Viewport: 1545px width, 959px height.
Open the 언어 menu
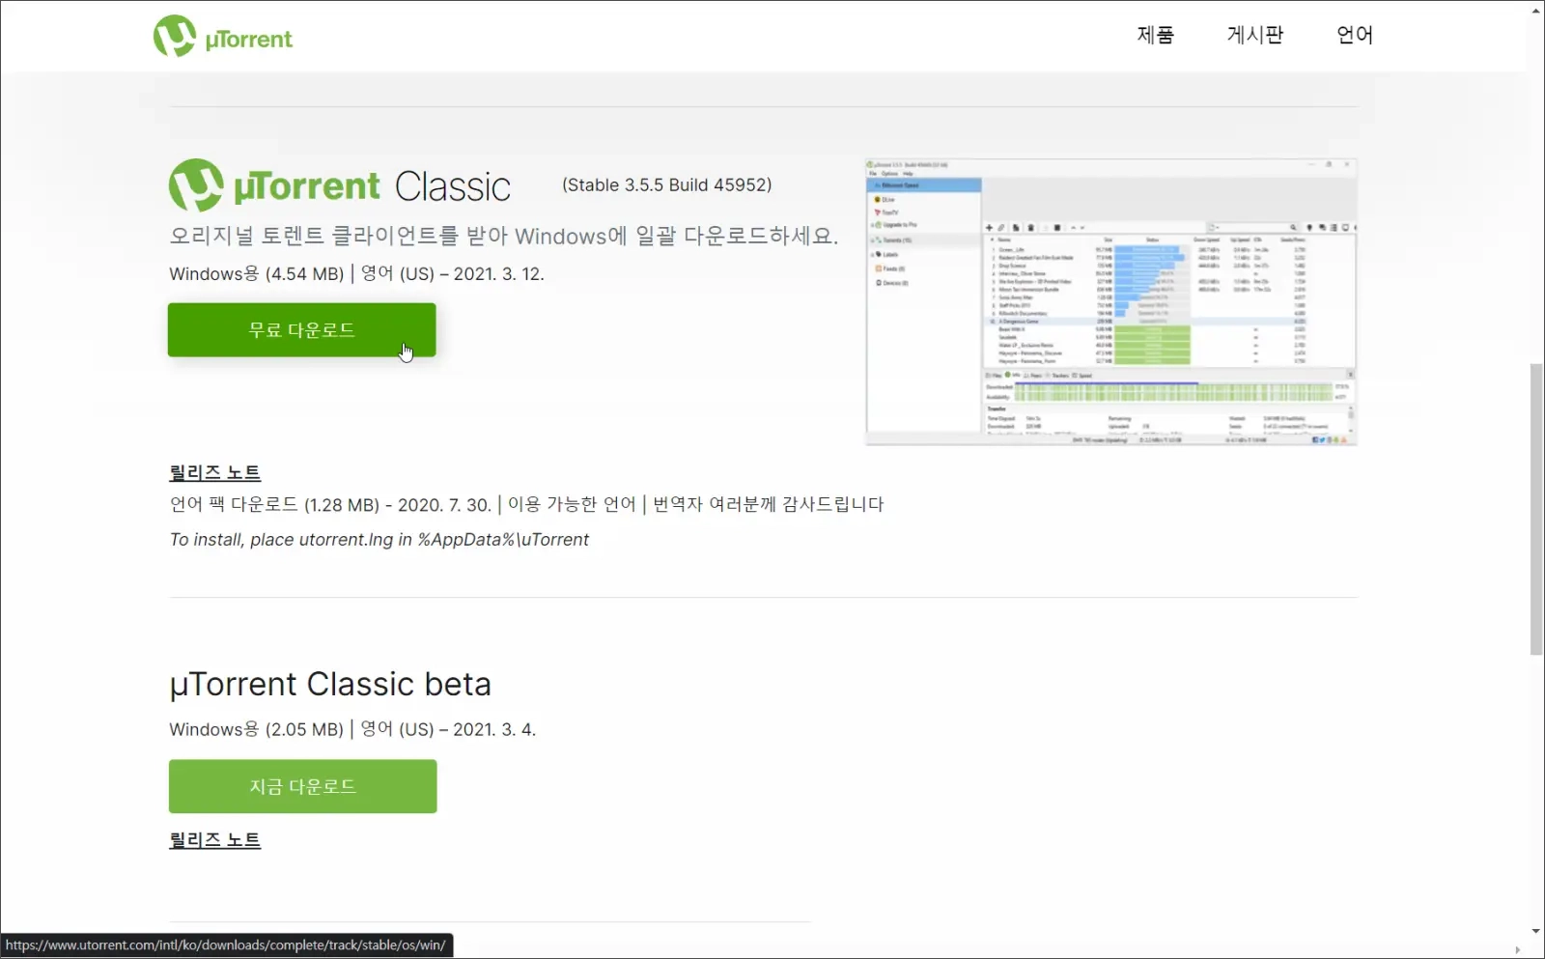click(1355, 35)
